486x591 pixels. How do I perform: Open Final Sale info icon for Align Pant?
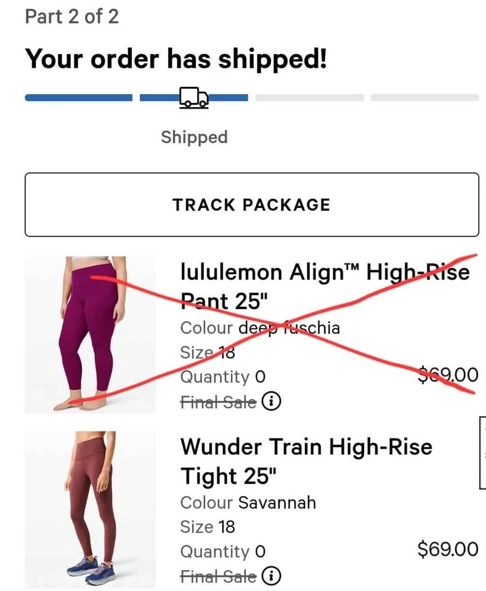270,401
